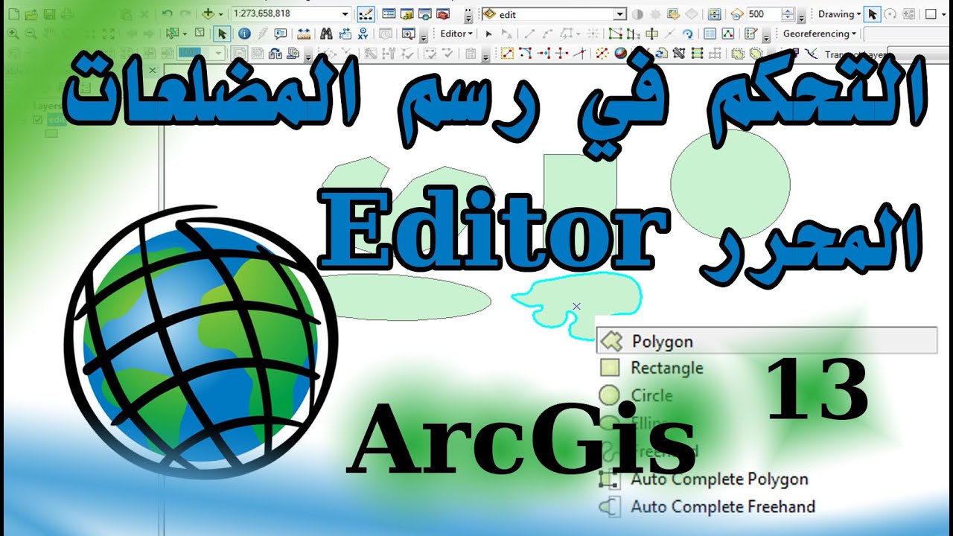953x536 pixels.
Task: Open the Georeferencing dropdown menu
Action: coord(820,33)
